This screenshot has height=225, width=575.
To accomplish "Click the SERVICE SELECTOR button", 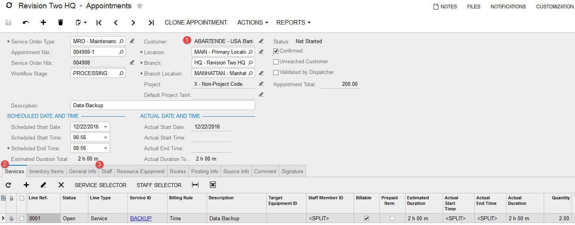I will 101,185.
